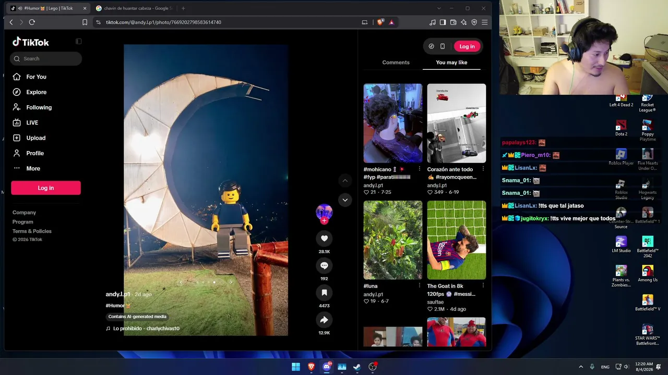Go to the previous video

[345, 181]
